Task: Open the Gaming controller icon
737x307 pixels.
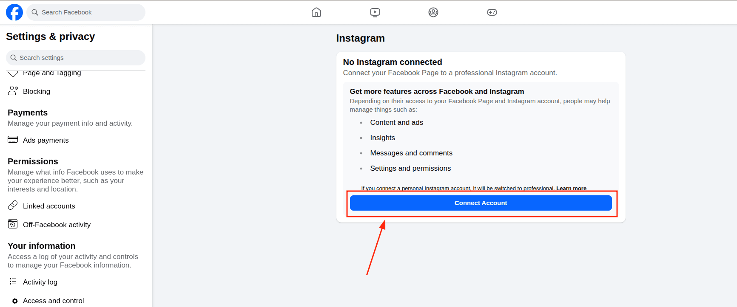Action: [492, 12]
